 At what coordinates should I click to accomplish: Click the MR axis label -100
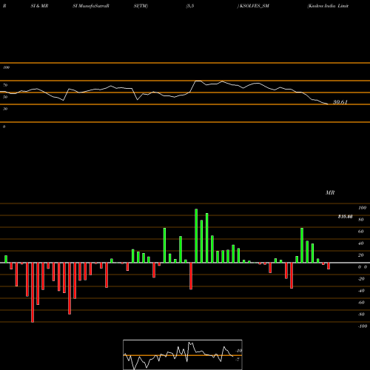tap(363, 326)
